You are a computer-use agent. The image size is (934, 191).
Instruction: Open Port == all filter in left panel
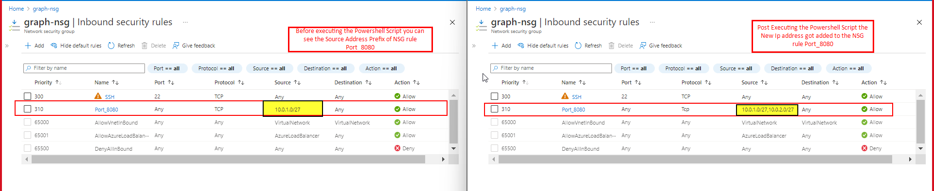167,68
